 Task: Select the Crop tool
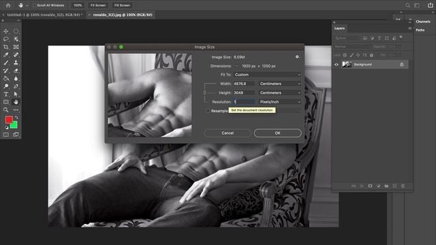(x=6, y=47)
